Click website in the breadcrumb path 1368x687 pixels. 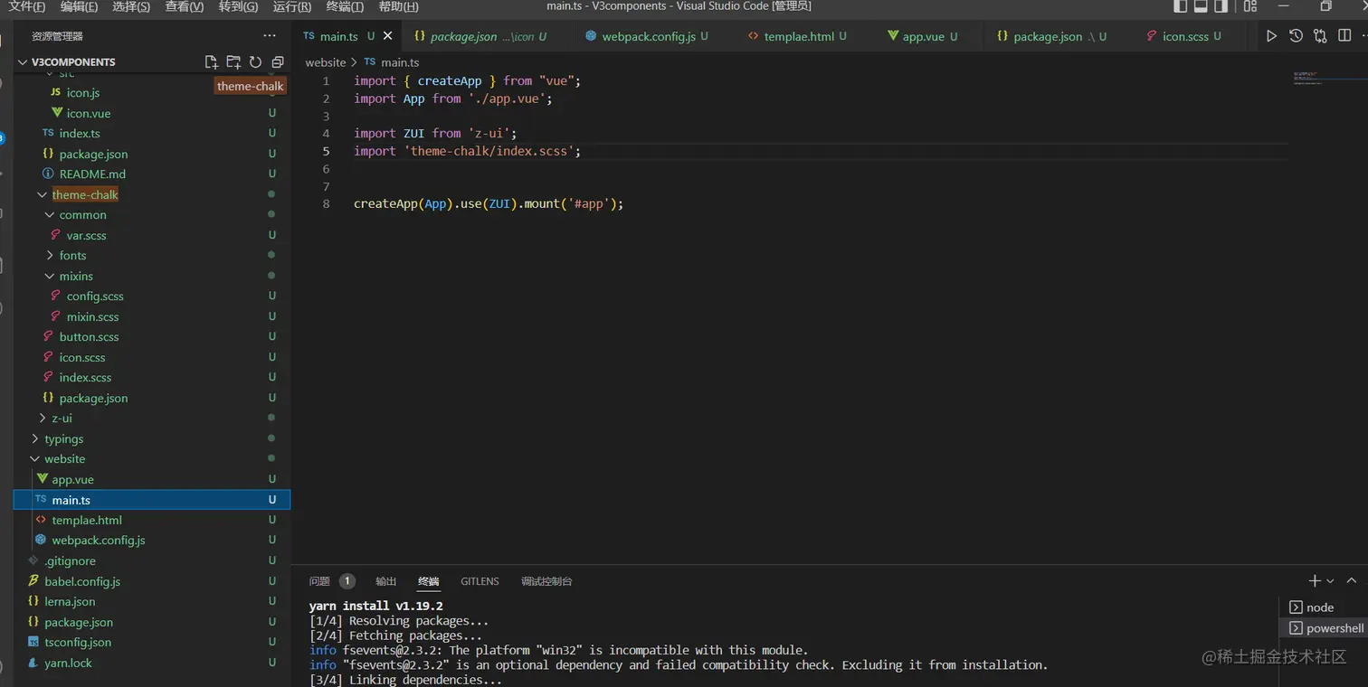(x=326, y=62)
